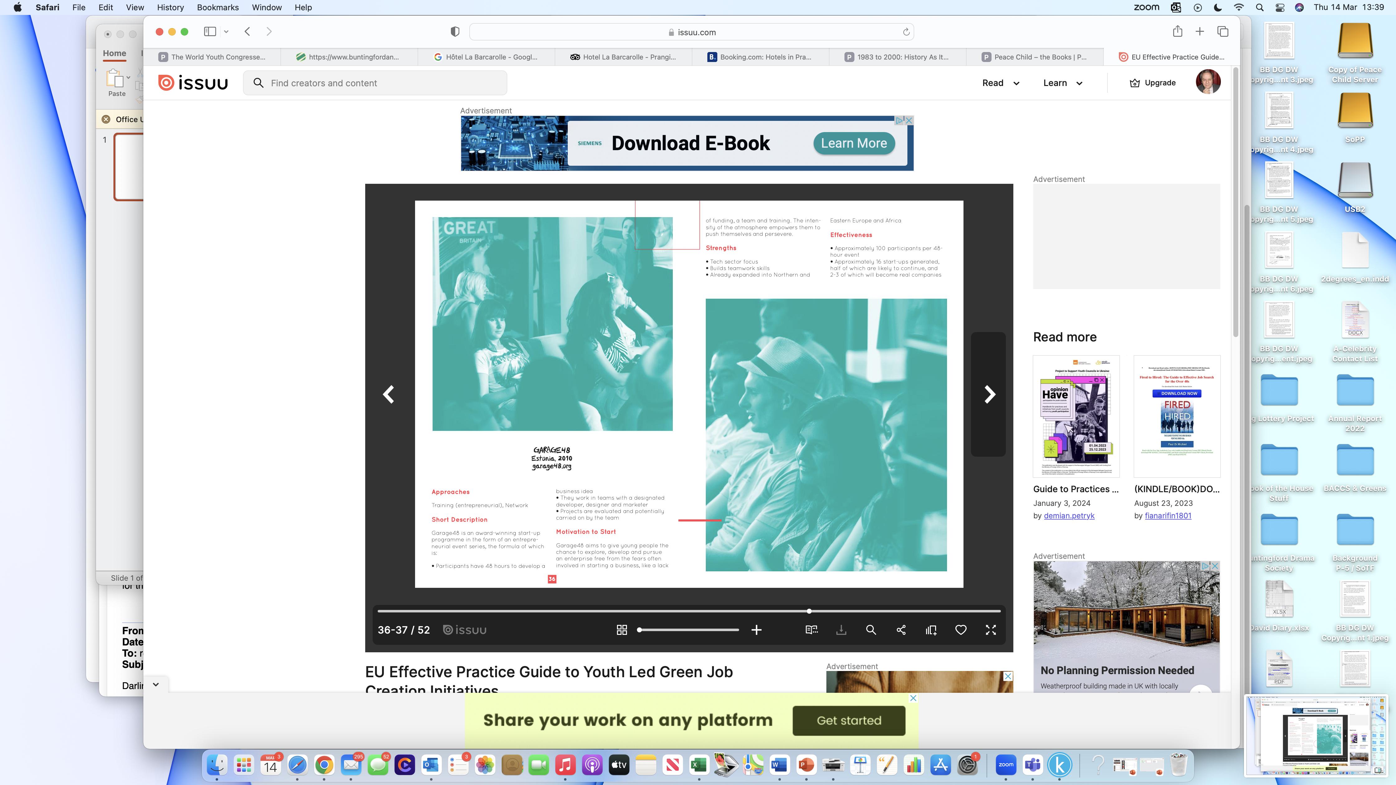Expand the Learn dropdown menu

pos(1062,83)
